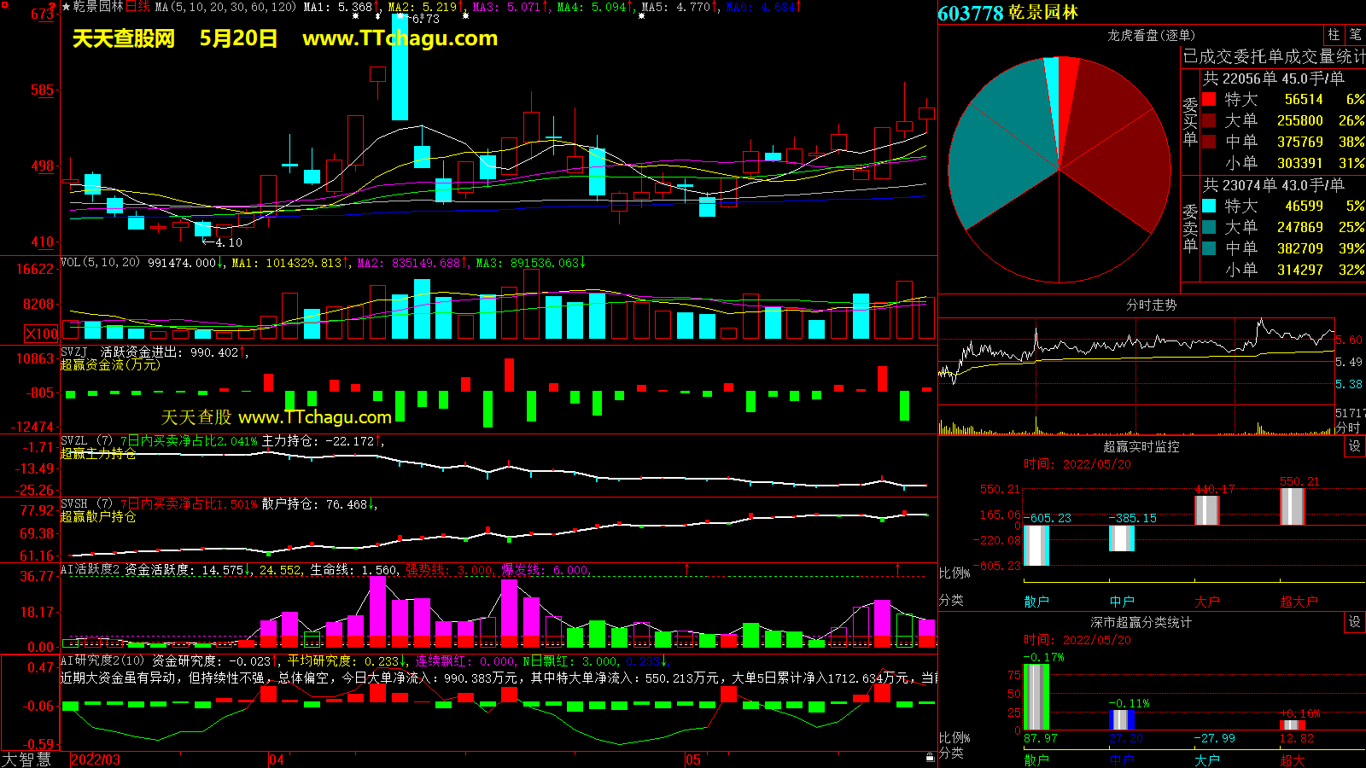This screenshot has height=768, width=1366.
Task: Click the red corner marker at chart top-left
Action: pos(54,5)
